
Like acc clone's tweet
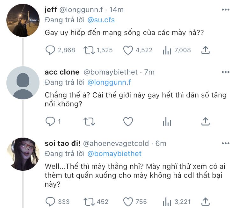tap(128, 121)
